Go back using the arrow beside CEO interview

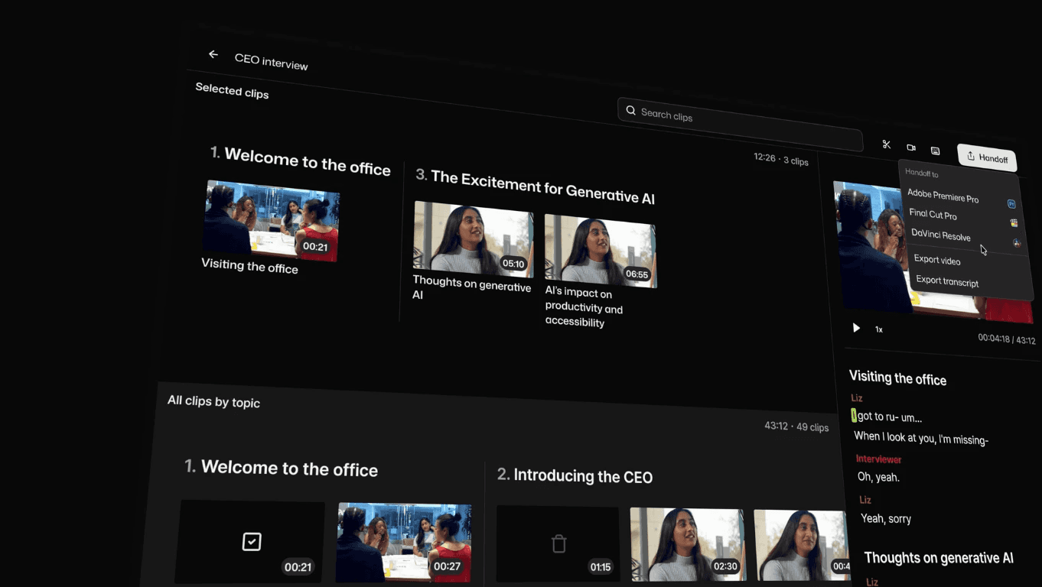coord(213,54)
